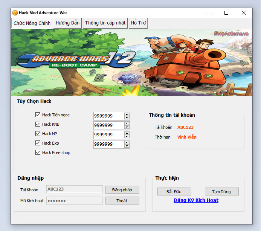Disable the Hack NP checkbox

click(38, 134)
